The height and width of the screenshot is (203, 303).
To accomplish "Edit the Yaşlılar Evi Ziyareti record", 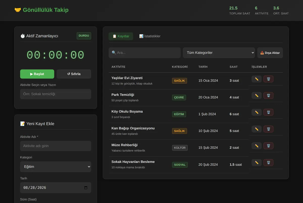I will click(257, 79).
